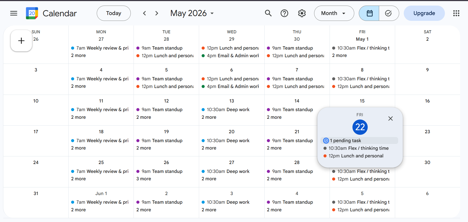Open day 22 circle in popup
468x222 pixels.
click(x=360, y=127)
